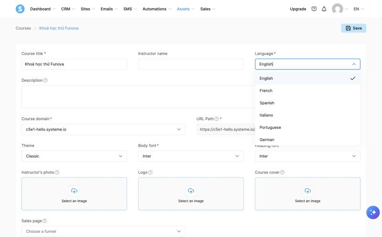Open the SMS menu
The height and width of the screenshot is (237, 382).
pos(130,9)
